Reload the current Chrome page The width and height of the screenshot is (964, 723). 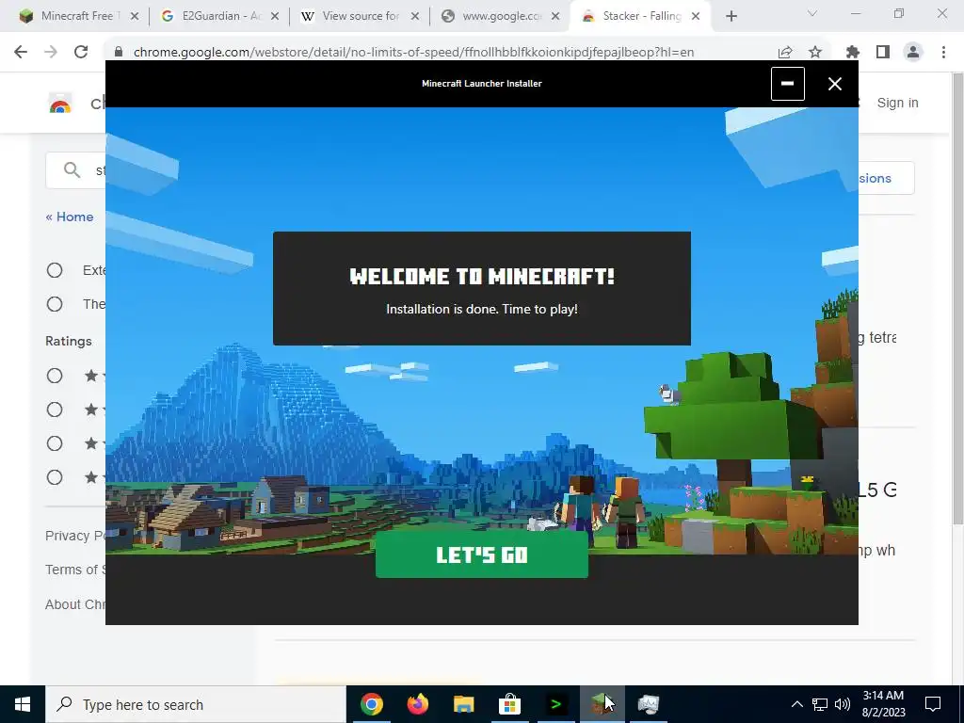[81, 53]
